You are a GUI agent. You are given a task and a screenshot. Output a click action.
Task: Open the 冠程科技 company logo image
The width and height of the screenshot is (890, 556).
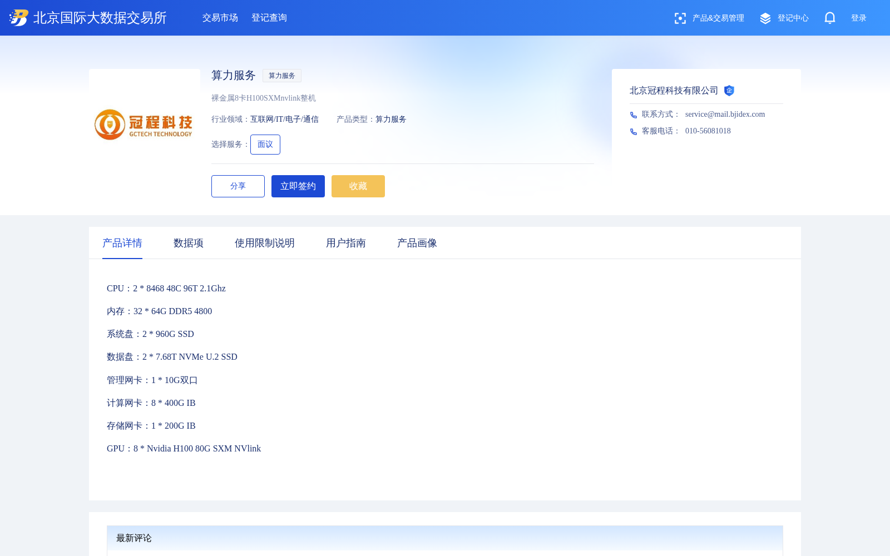tap(144, 125)
